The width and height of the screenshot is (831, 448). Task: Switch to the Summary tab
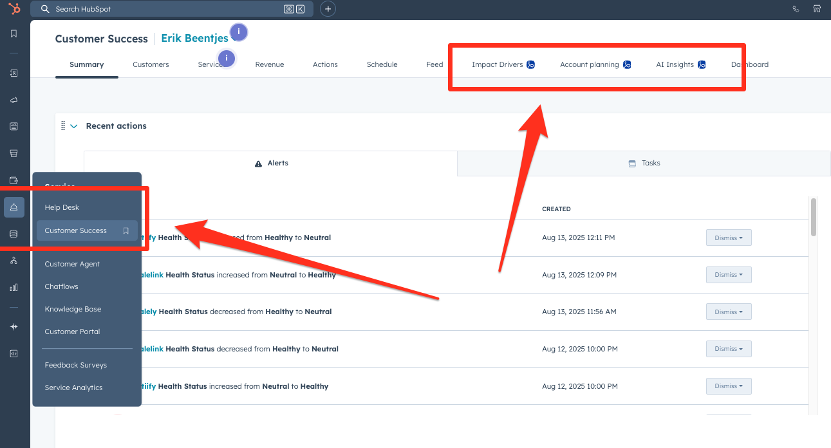tap(87, 64)
